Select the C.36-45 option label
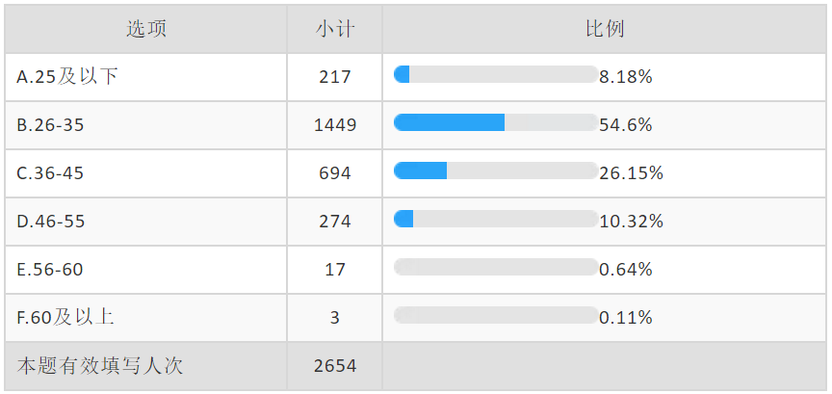Screen dimensions: 832x394 tap(50, 173)
